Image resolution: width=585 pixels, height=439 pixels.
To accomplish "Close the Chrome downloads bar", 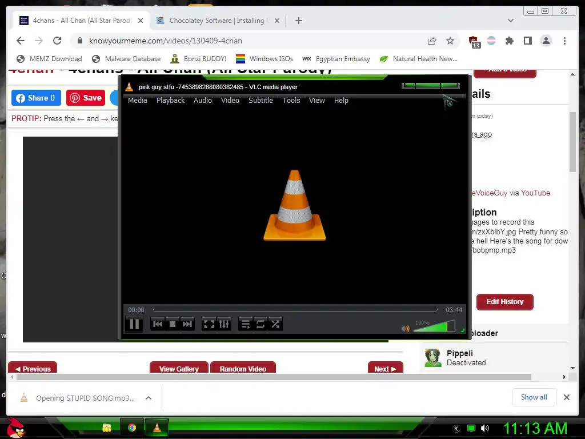I will (x=567, y=397).
